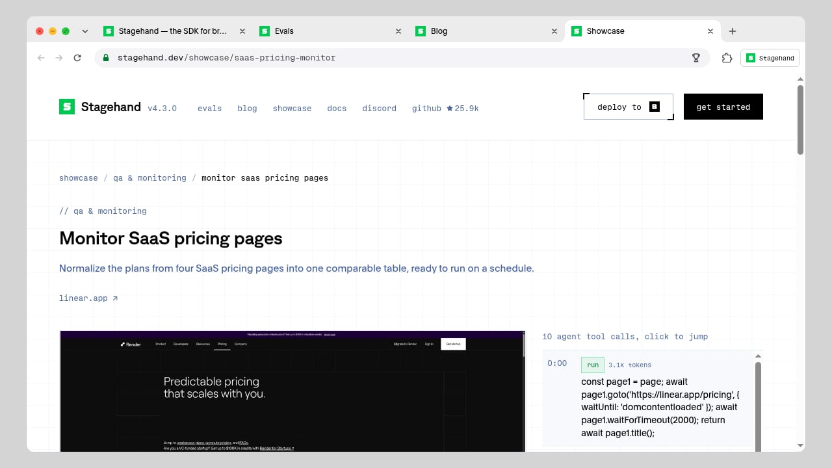This screenshot has height=468, width=832.
Task: Go to showcase breadcrumb link
Action: [x=79, y=178]
